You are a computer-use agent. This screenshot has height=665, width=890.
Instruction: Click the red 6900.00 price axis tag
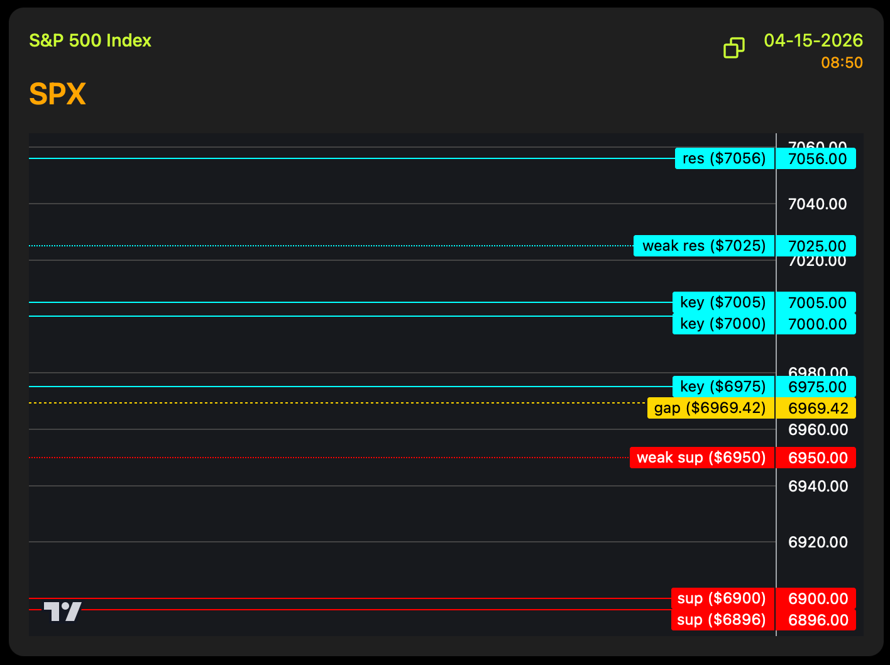click(816, 598)
